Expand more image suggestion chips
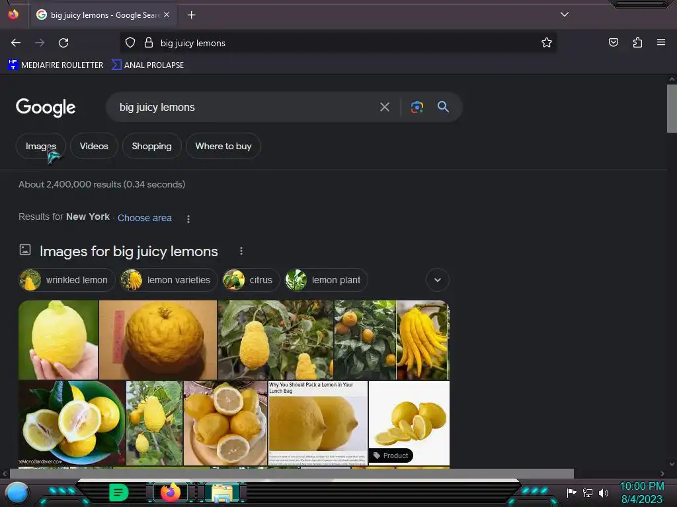This screenshot has width=677, height=507. tap(438, 280)
